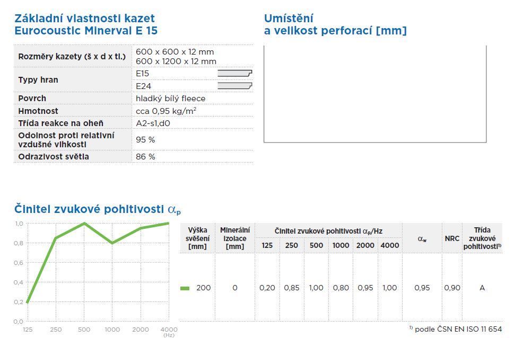Image resolution: width=515 pixels, height=338 pixels.
Task: Click the '1000' frequency column header in table
Action: tap(341, 245)
